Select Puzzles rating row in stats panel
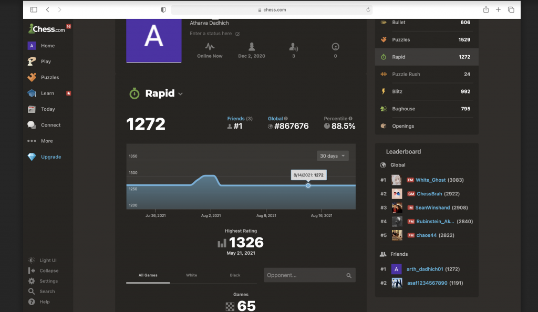This screenshot has width=538, height=312. point(427,40)
